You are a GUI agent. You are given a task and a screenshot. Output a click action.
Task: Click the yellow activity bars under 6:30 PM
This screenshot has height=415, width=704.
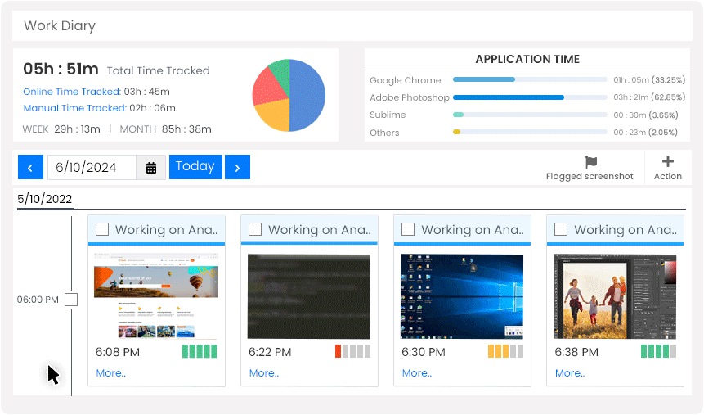coord(505,351)
